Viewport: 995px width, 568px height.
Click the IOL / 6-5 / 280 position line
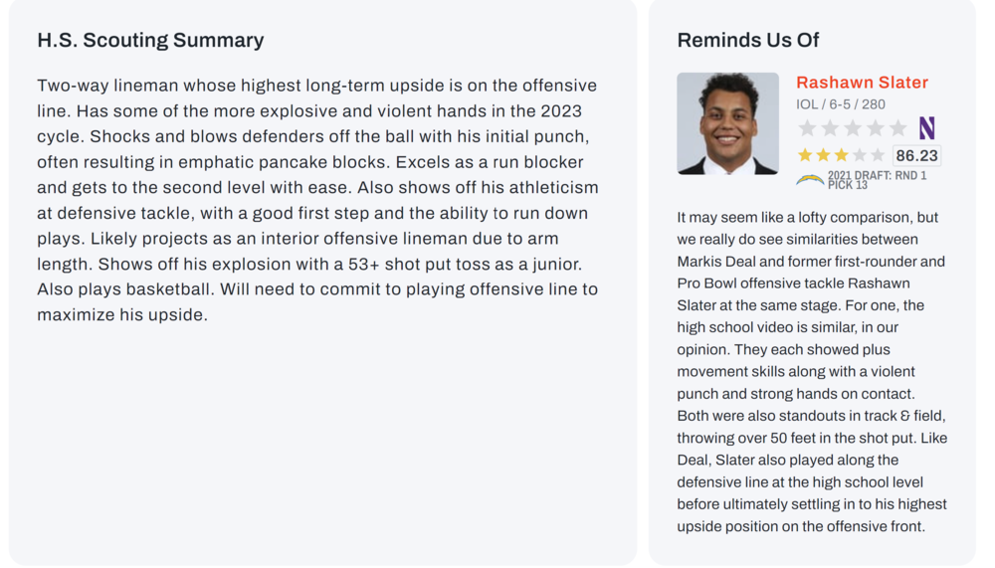pos(840,104)
